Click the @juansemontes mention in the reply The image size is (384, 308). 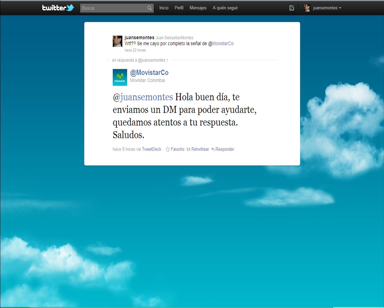tap(143, 97)
